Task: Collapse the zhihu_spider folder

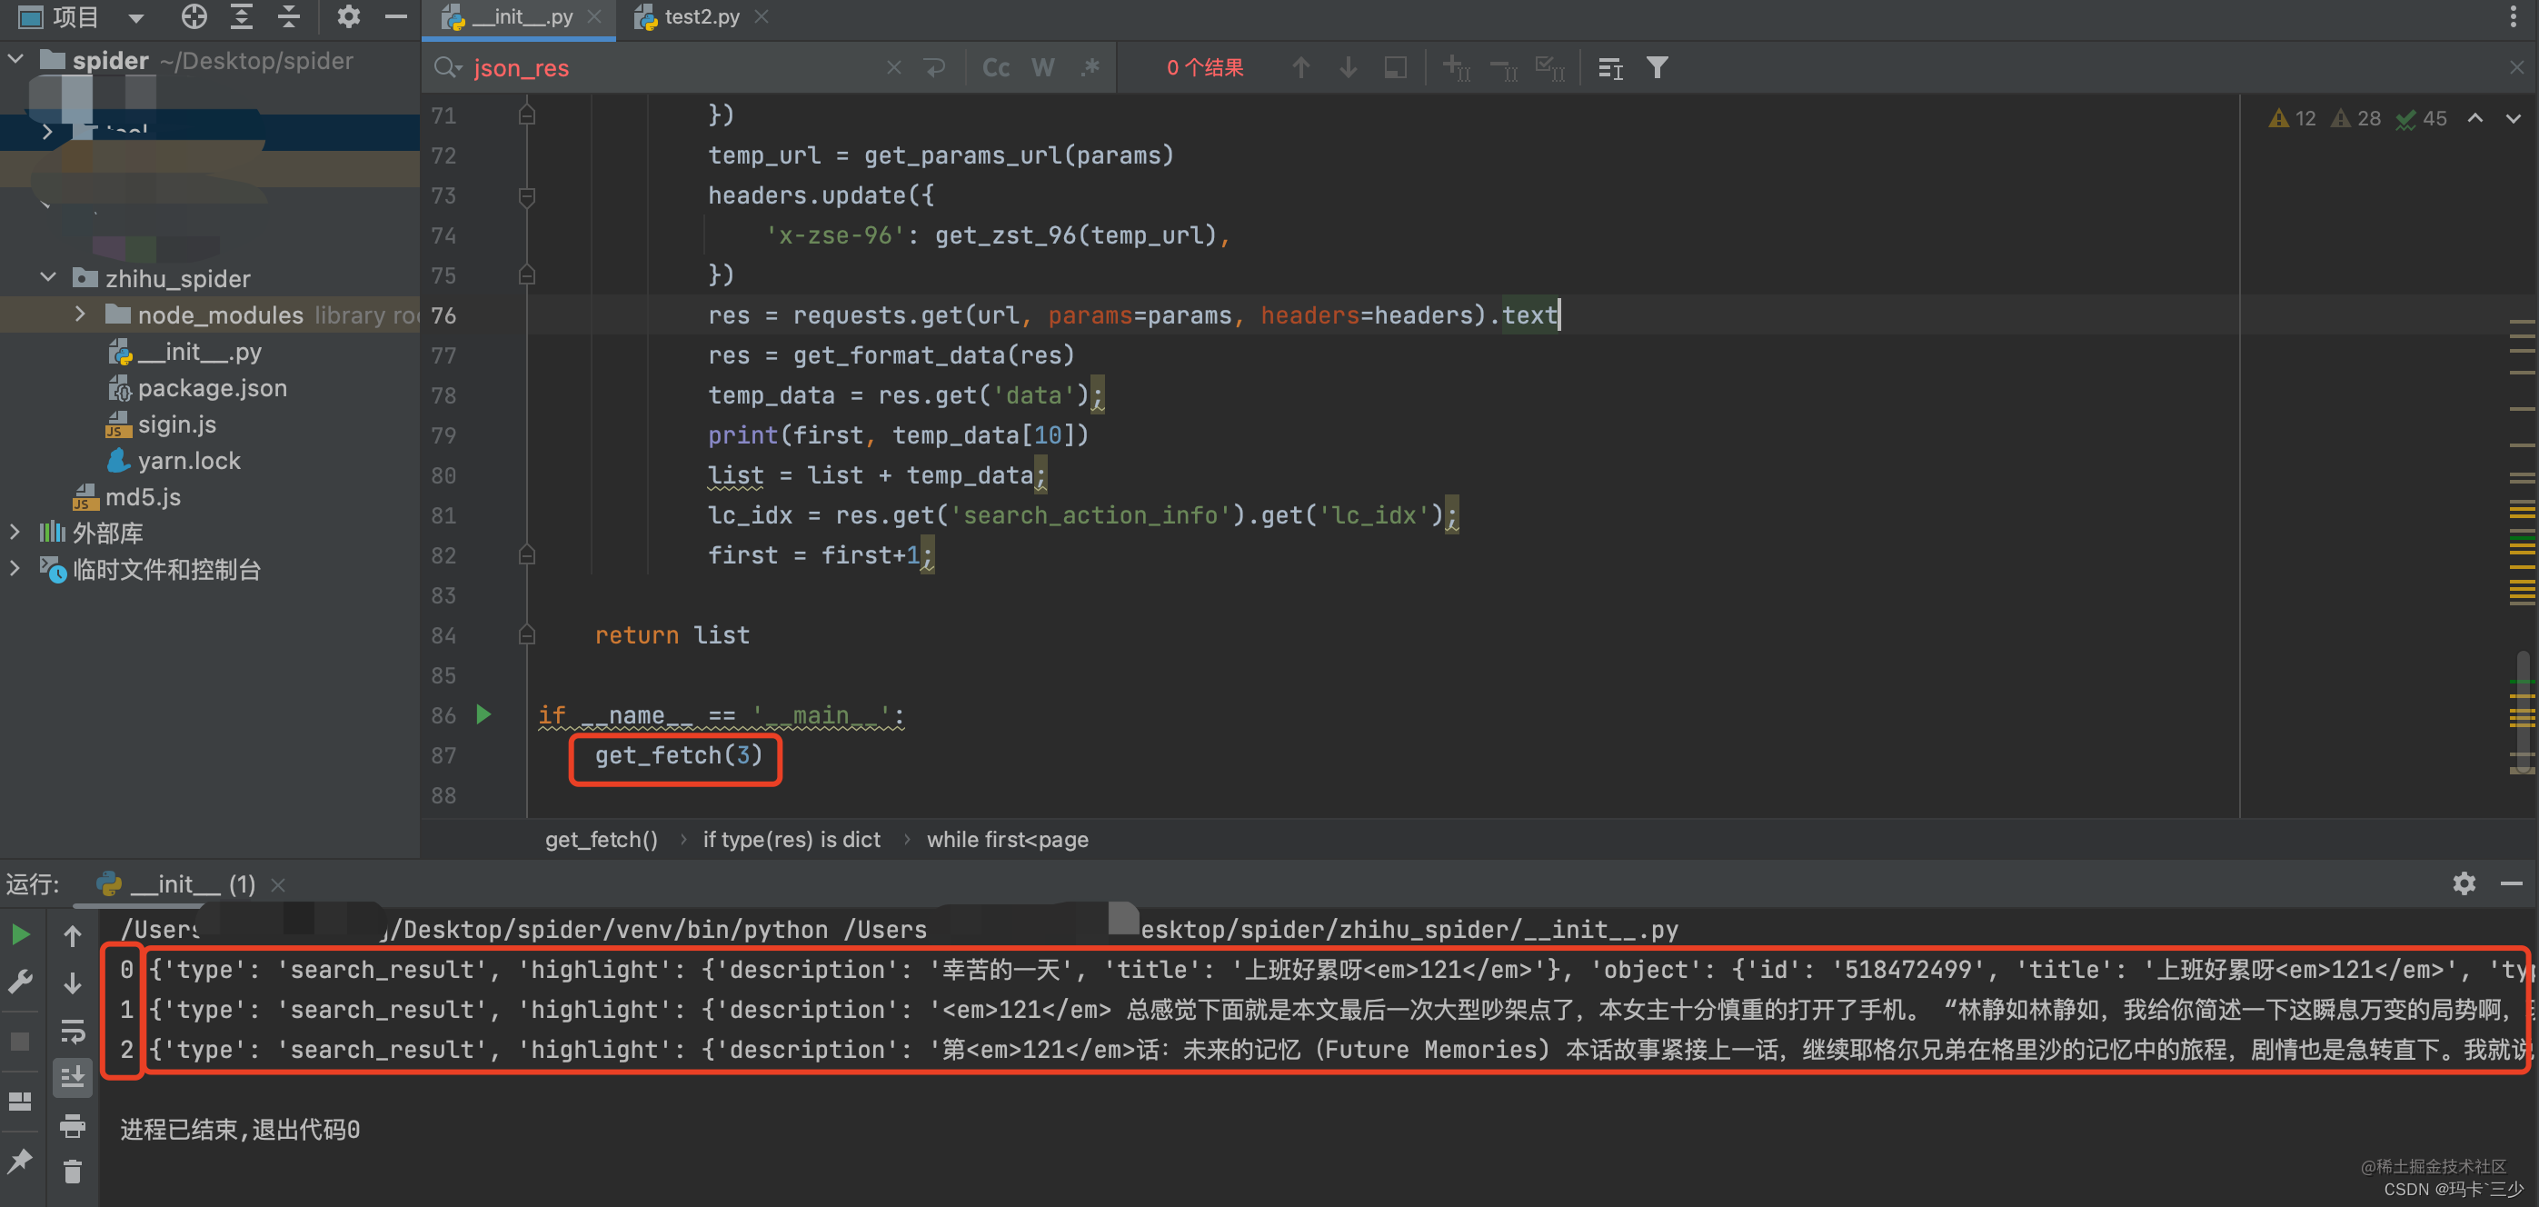Action: 47,278
